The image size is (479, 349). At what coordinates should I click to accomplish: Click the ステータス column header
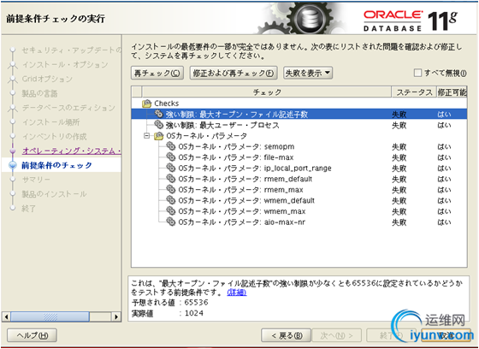click(x=414, y=92)
